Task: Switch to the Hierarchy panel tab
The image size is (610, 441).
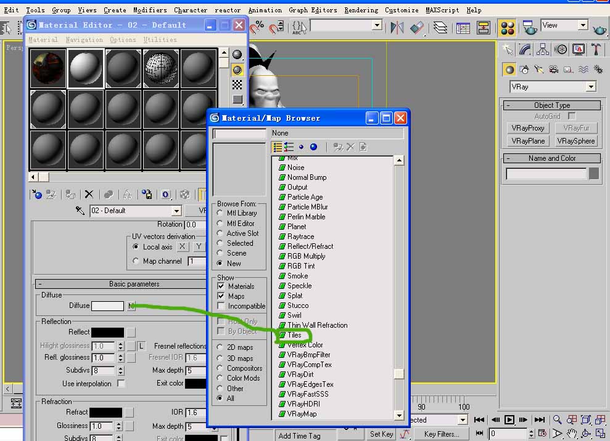Action: point(543,50)
